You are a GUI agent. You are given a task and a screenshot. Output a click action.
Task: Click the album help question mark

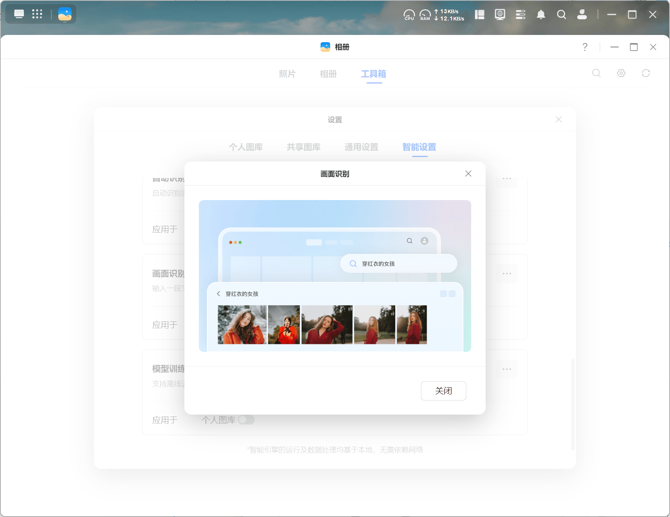[585, 47]
